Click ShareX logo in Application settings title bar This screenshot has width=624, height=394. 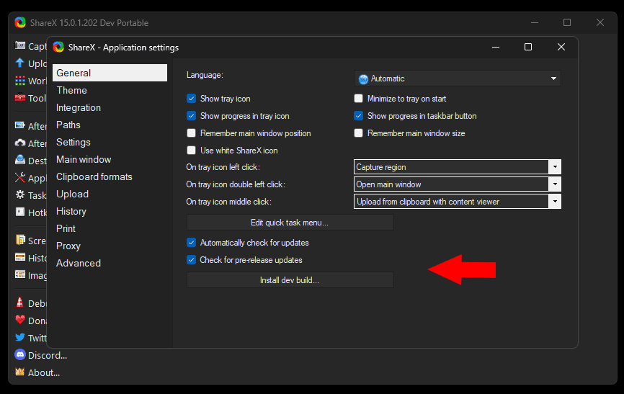pos(58,48)
